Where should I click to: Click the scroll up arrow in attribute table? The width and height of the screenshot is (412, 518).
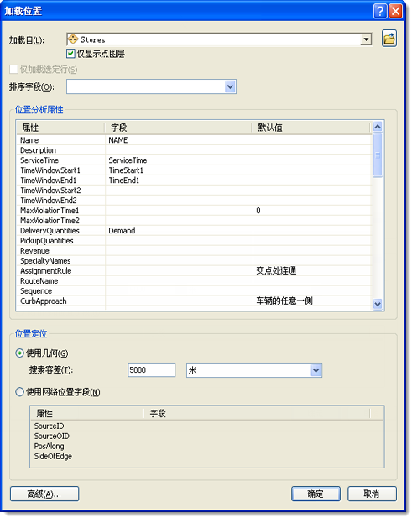pyautogui.click(x=378, y=127)
